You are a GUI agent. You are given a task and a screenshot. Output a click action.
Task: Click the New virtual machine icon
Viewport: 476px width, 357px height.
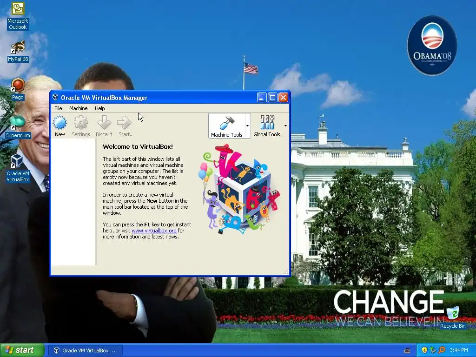coord(59,123)
